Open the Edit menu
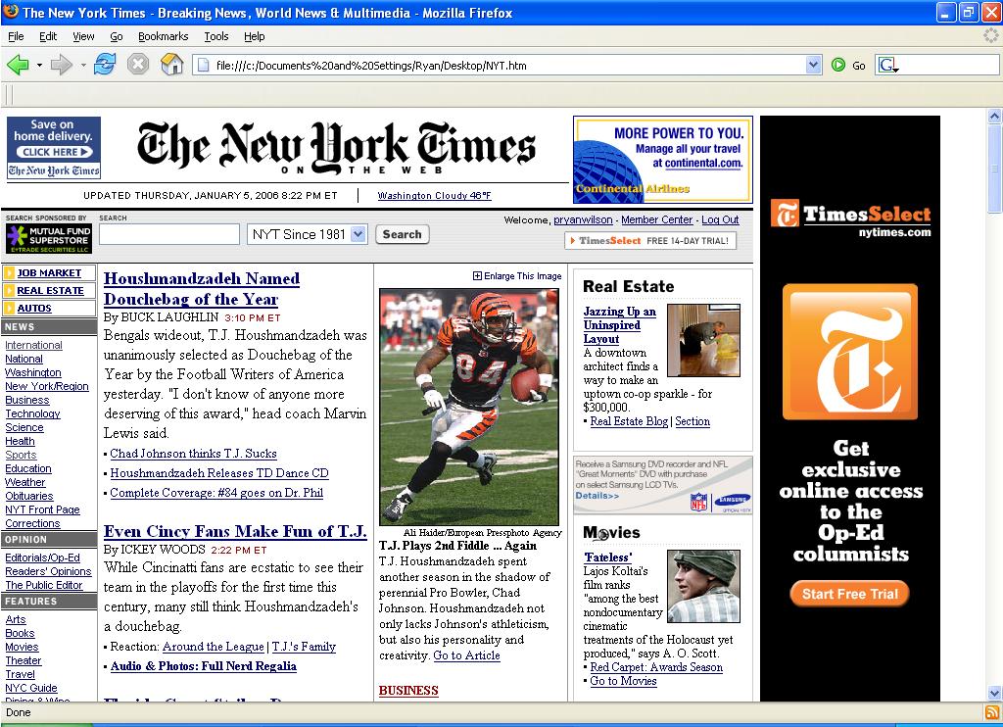 48,36
